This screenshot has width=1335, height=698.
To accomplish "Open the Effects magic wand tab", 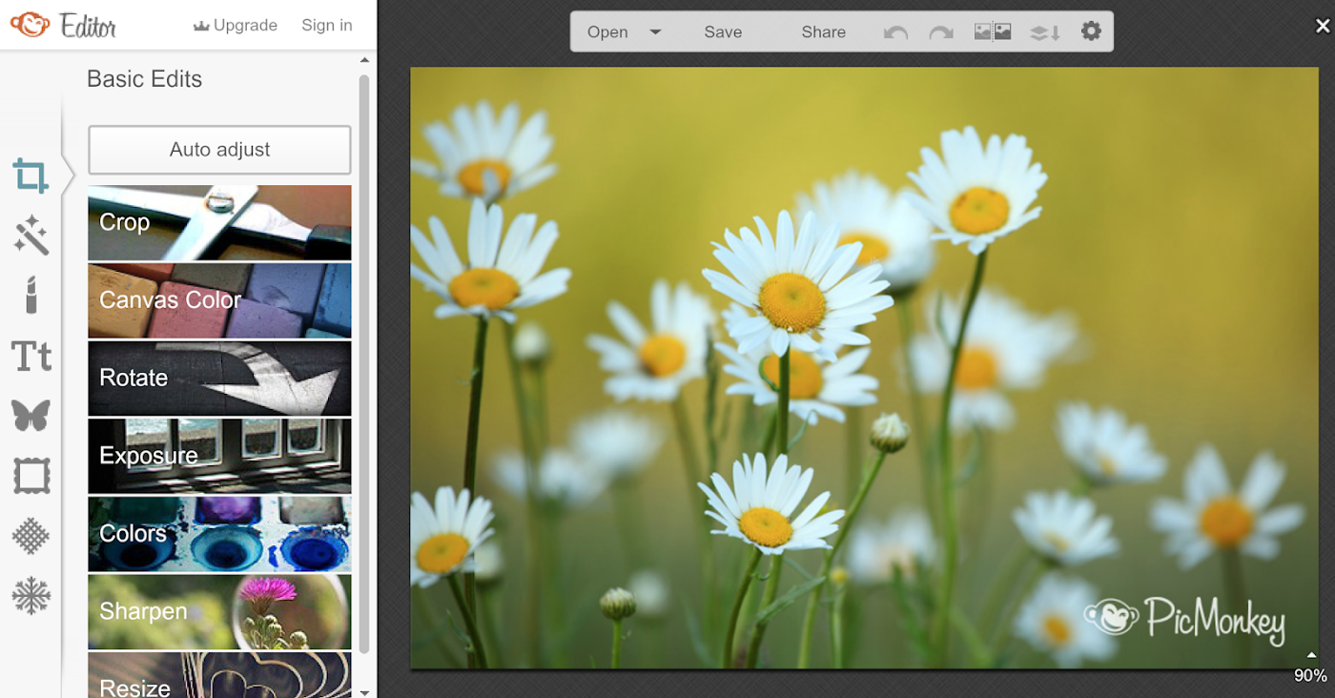I will [x=31, y=236].
